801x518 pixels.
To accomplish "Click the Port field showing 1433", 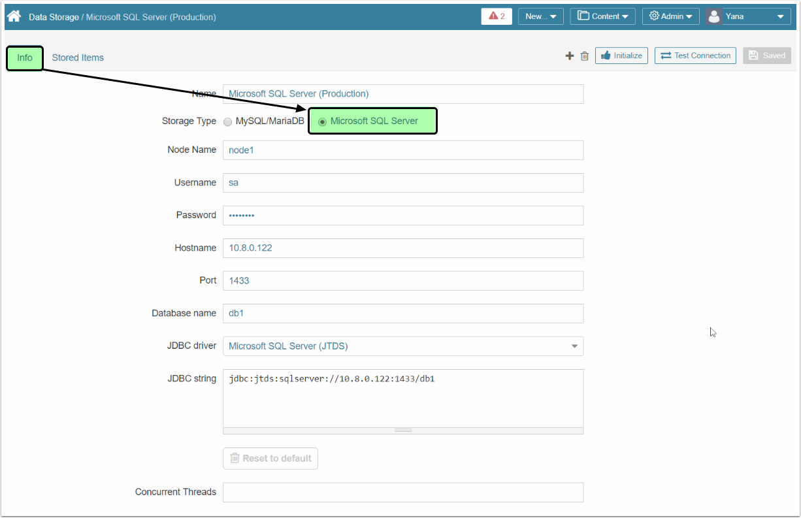I will (x=403, y=281).
